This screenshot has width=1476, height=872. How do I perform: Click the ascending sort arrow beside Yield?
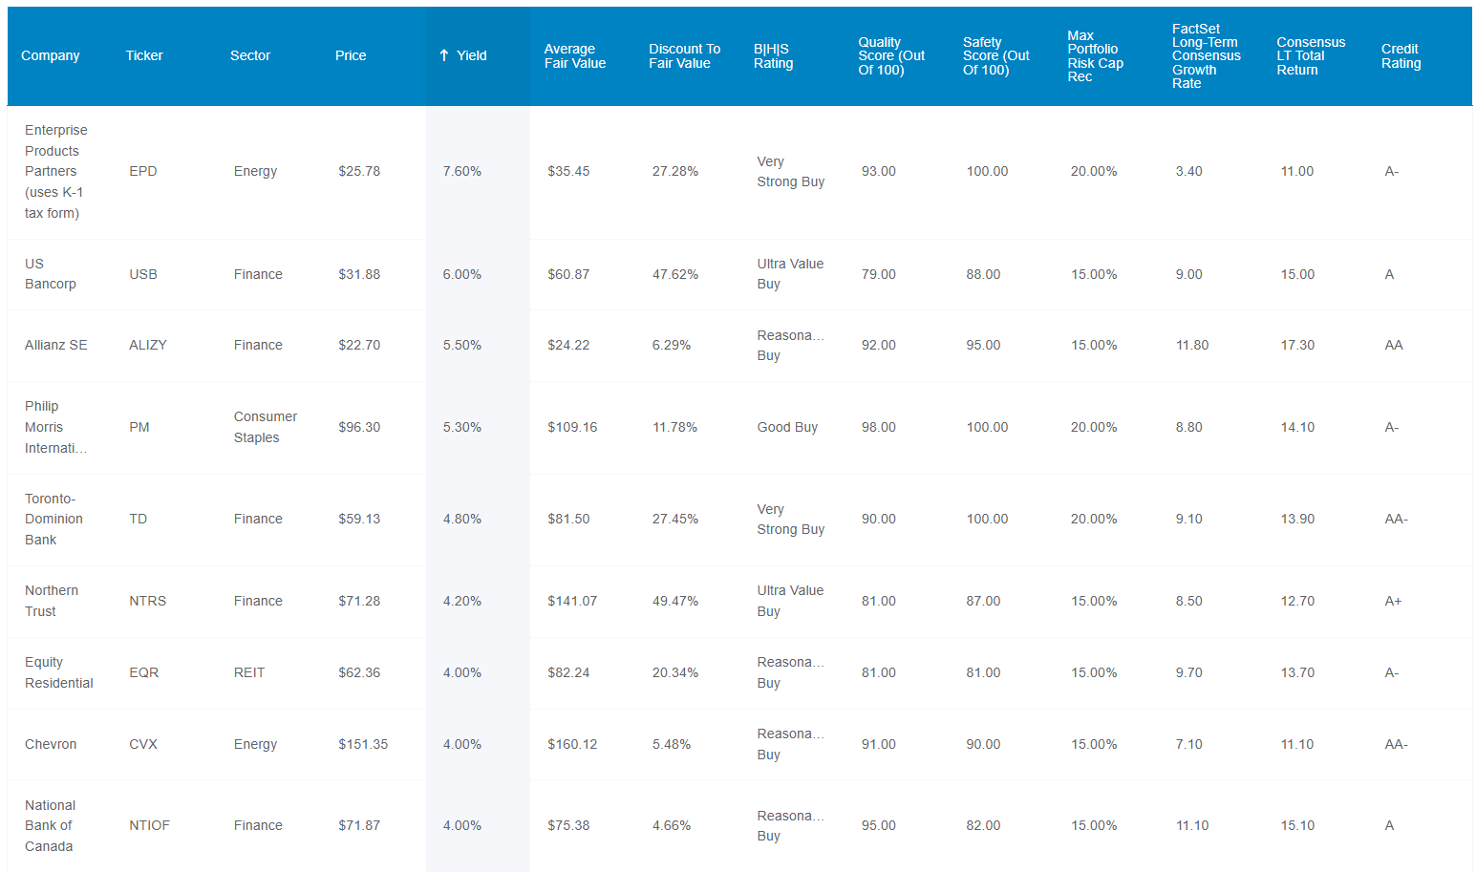pyautogui.click(x=444, y=55)
